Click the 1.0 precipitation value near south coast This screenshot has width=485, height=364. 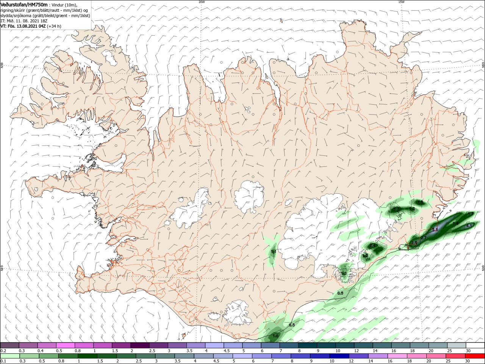[x=276, y=336]
